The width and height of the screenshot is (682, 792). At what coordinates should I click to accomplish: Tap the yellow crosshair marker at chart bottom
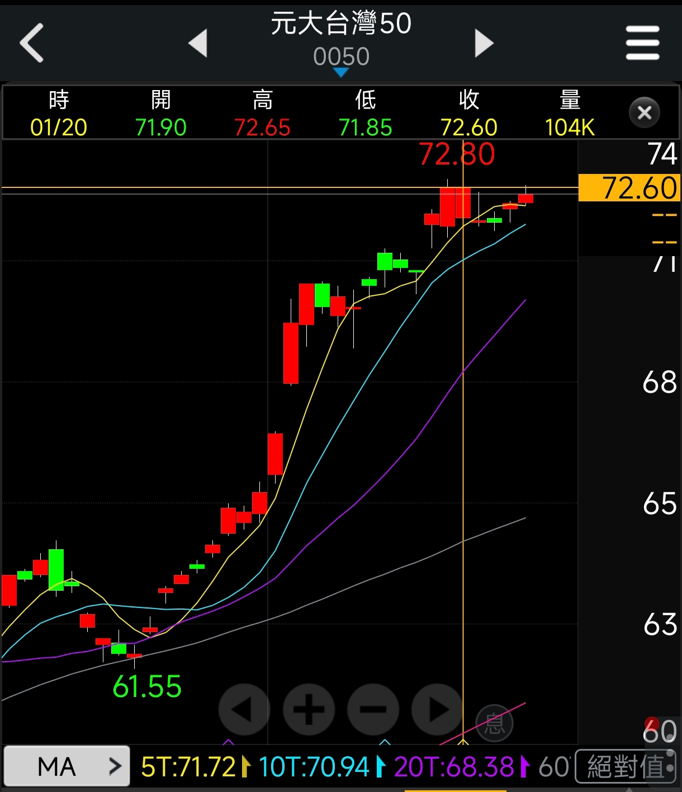coord(463,742)
